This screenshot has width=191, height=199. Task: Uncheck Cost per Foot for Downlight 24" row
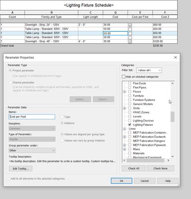pyautogui.click(x=130, y=25)
